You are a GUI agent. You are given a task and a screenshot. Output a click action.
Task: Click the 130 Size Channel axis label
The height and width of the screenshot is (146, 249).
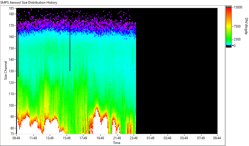coord(11,71)
